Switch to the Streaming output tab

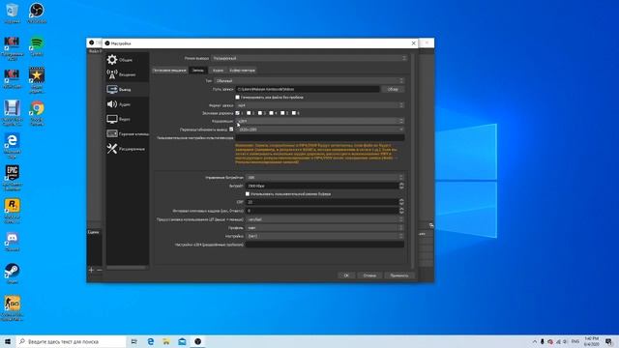tap(170, 71)
